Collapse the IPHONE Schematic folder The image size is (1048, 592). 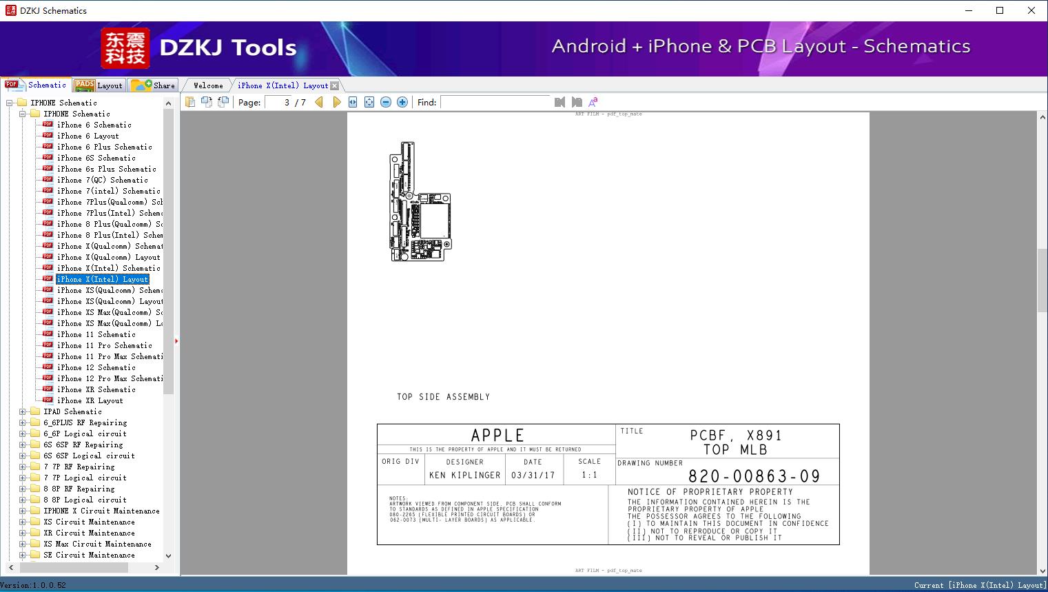tap(23, 114)
